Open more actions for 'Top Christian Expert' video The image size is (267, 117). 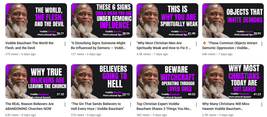196,105
